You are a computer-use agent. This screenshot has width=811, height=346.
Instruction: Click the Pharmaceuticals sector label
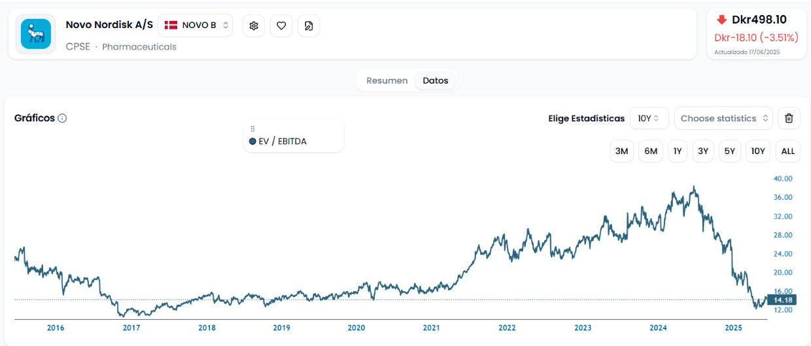point(139,47)
